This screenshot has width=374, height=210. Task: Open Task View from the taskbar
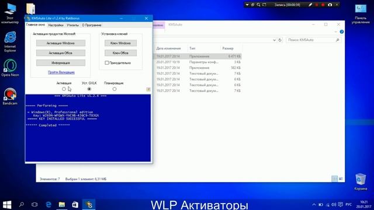(x=34, y=205)
